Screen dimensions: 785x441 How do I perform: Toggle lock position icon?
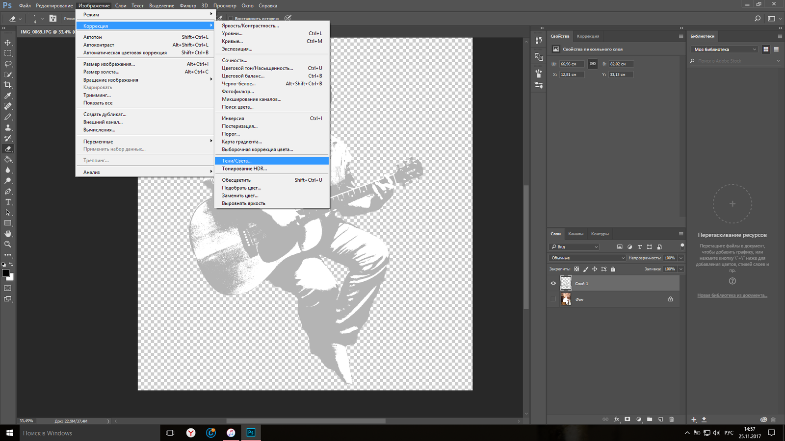[595, 269]
